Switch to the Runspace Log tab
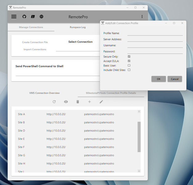This screenshot has height=185, width=193. click(78, 27)
